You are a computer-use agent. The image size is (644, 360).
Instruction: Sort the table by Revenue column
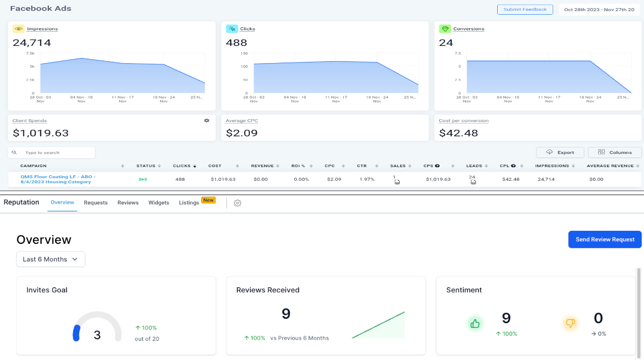(278, 166)
